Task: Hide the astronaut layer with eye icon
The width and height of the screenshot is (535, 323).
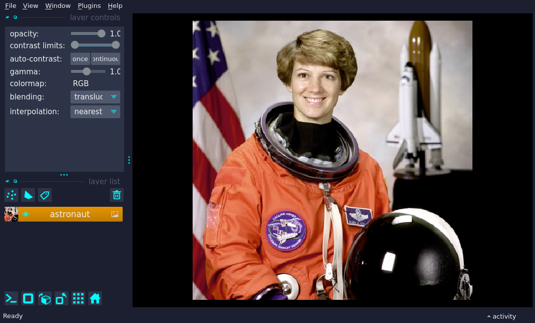Action: (26, 214)
